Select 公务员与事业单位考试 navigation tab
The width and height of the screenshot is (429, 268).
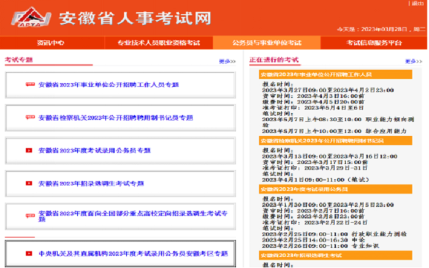click(267, 43)
